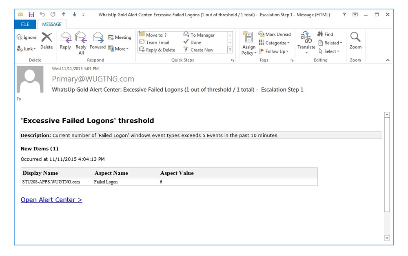The height and width of the screenshot is (256, 408).
Task: Select Reply & Delete quick step
Action: point(157,50)
